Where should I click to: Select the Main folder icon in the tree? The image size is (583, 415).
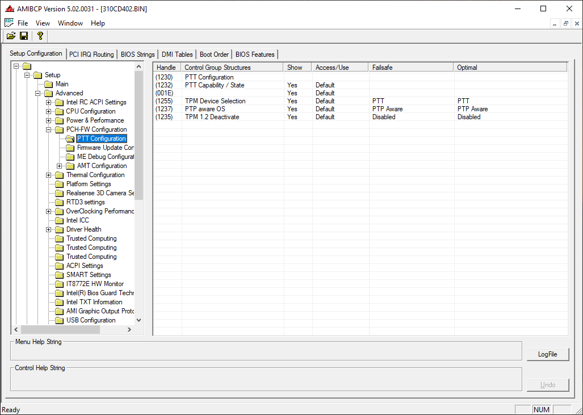point(49,84)
